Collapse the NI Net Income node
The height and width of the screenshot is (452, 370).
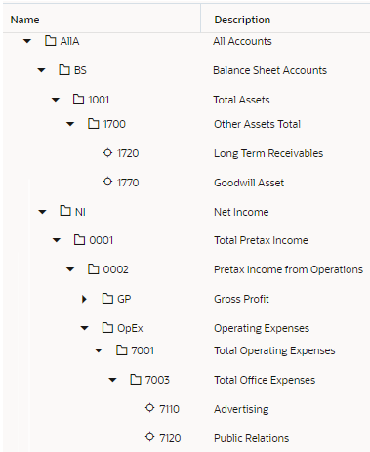(42, 212)
